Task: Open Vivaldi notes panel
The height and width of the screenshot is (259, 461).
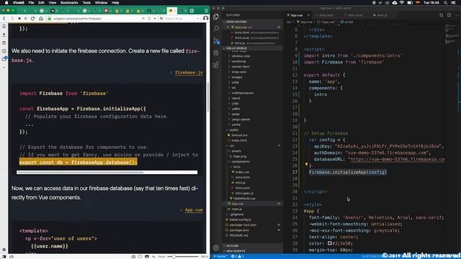Action: coord(4,43)
